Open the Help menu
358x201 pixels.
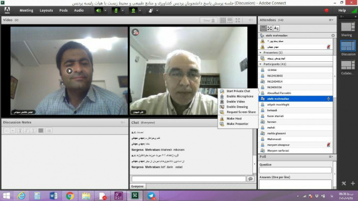click(342, 11)
